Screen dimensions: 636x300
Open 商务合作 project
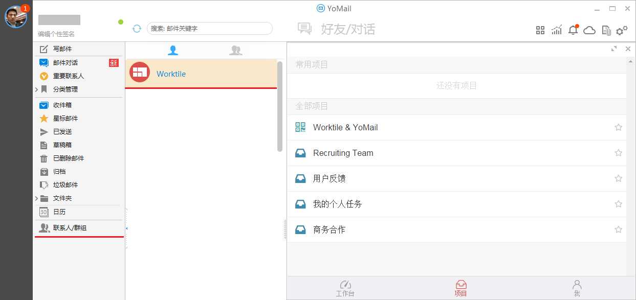click(456, 229)
